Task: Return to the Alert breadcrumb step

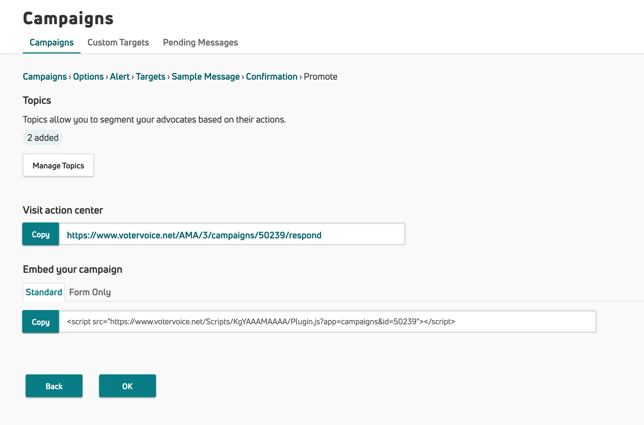Action: (120, 77)
